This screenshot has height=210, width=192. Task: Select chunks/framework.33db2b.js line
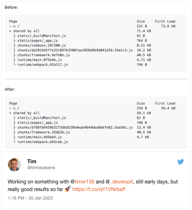pyautogui.click(x=44, y=132)
